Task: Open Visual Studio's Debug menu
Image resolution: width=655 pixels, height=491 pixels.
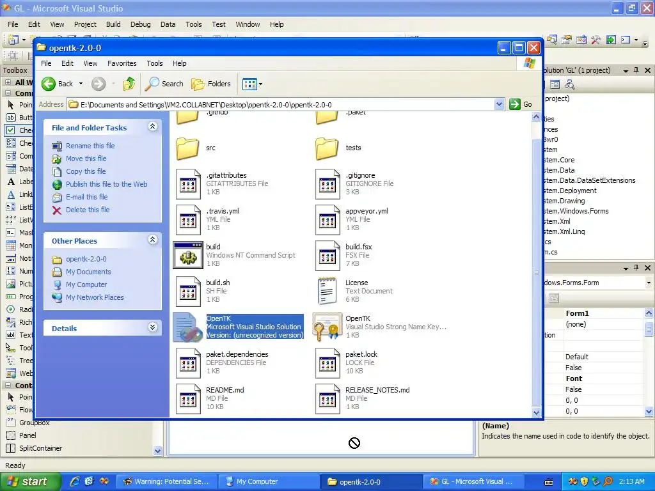Action: coord(140,24)
